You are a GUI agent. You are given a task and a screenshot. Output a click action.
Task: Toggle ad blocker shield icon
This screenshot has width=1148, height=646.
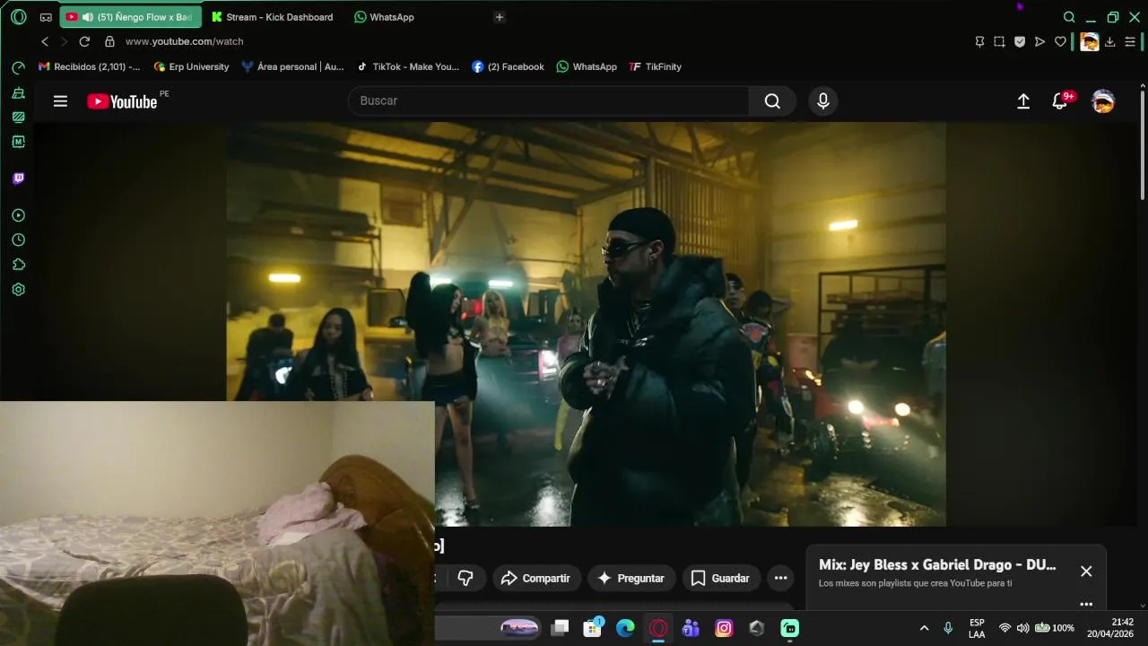(1020, 41)
